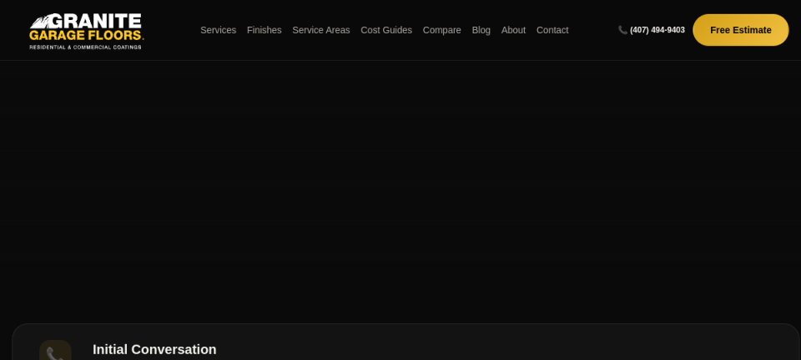
Task: Click the phone icon beside the header number
Action: (x=622, y=30)
